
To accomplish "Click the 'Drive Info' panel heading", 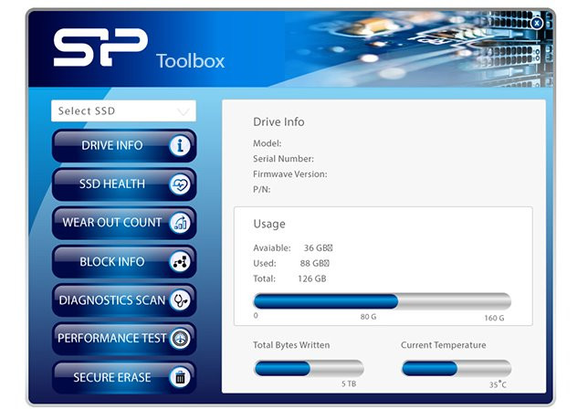I will point(278,121).
